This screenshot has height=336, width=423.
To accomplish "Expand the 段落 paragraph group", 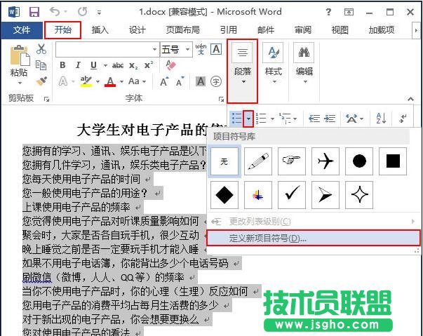I will click(243, 71).
